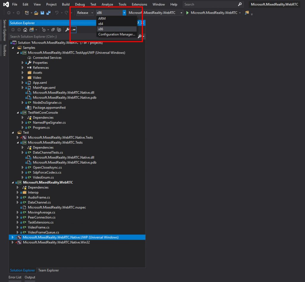Select VideoFrameQueue.cs file
Screen dimensions: 305x282
pyautogui.click(x=43, y=233)
